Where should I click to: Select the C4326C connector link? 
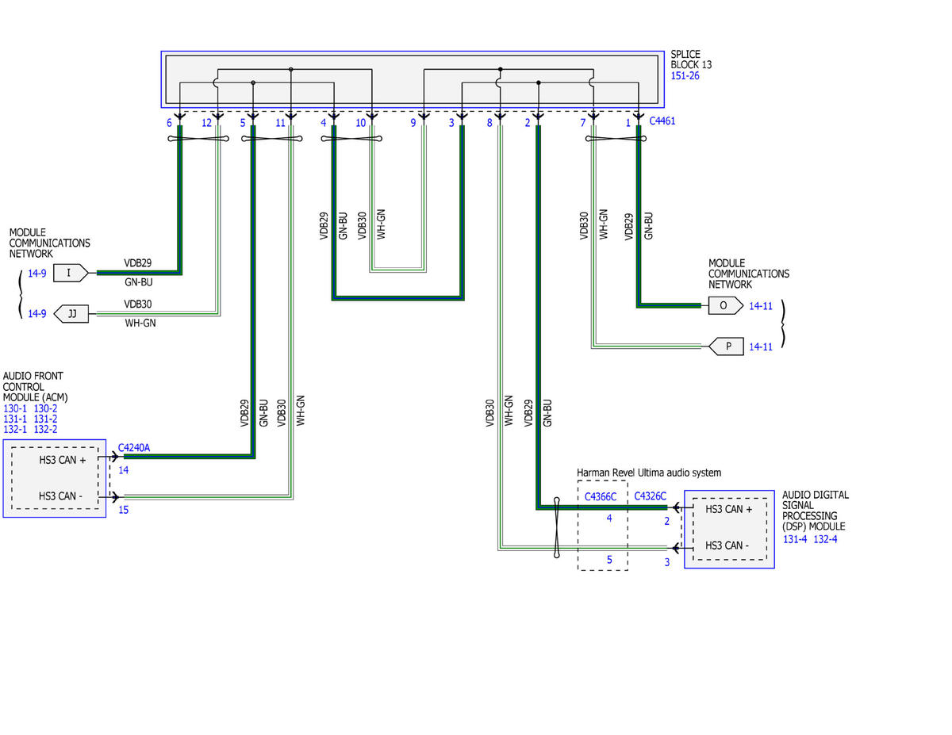click(x=650, y=497)
